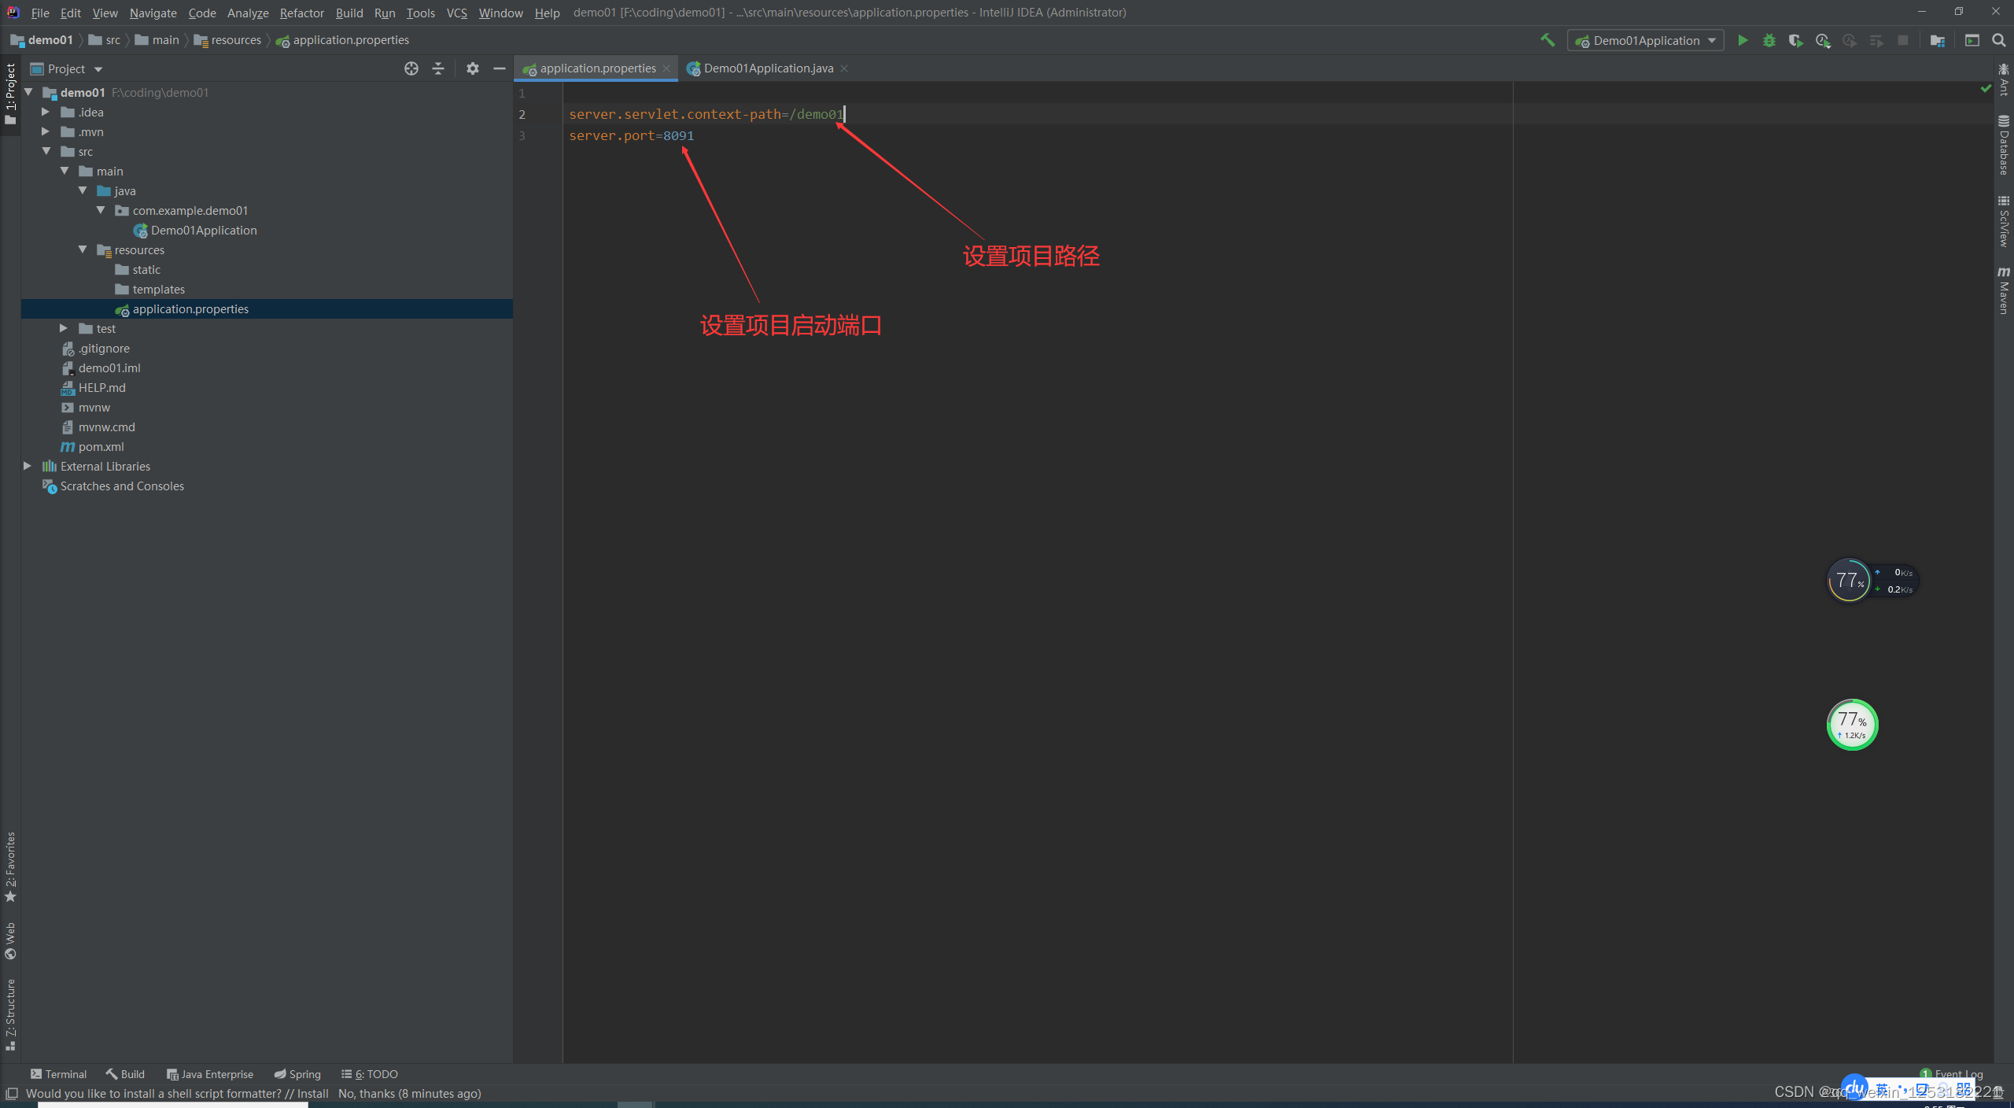The height and width of the screenshot is (1108, 2014).
Task: Toggle the Database tool window
Action: point(2003,146)
